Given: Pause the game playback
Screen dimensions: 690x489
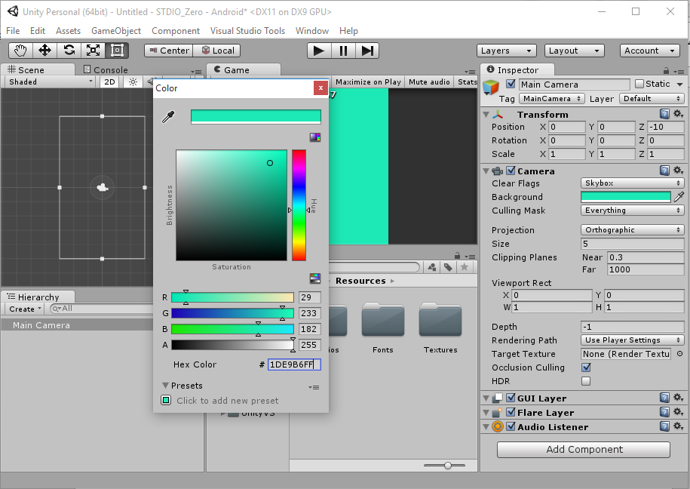Looking at the screenshot, I should coord(343,51).
